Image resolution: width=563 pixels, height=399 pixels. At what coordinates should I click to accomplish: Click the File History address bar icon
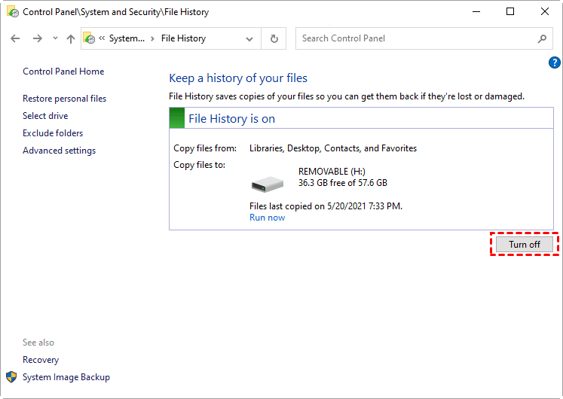point(90,39)
